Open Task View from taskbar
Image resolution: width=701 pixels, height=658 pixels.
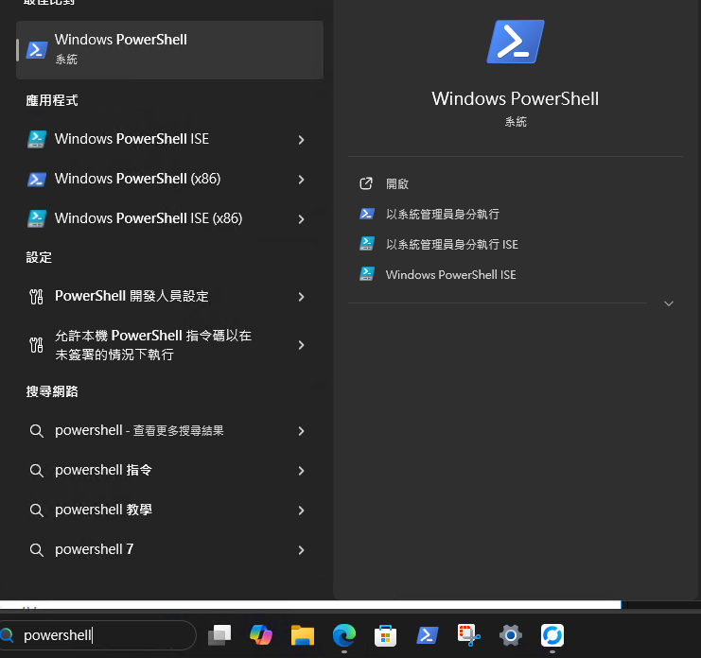tap(219, 635)
